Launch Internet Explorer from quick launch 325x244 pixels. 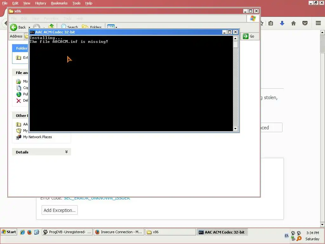click(x=23, y=232)
